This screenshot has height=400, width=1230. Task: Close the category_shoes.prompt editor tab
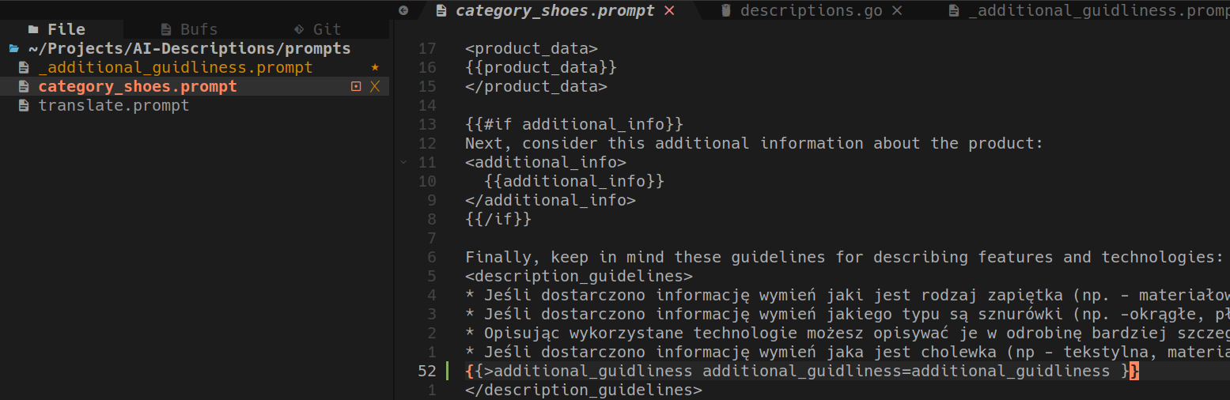click(x=670, y=10)
